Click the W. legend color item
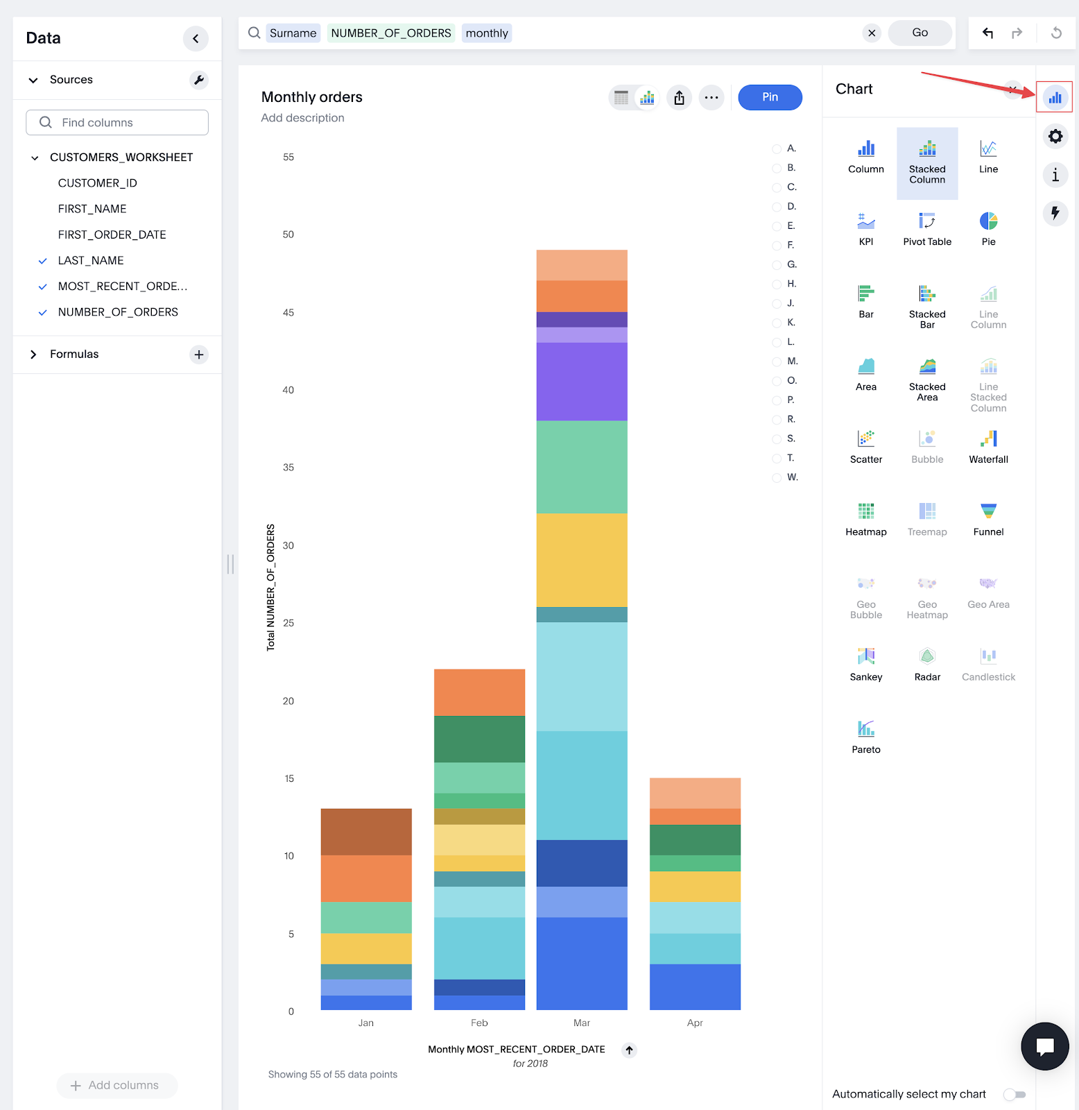 click(x=777, y=477)
